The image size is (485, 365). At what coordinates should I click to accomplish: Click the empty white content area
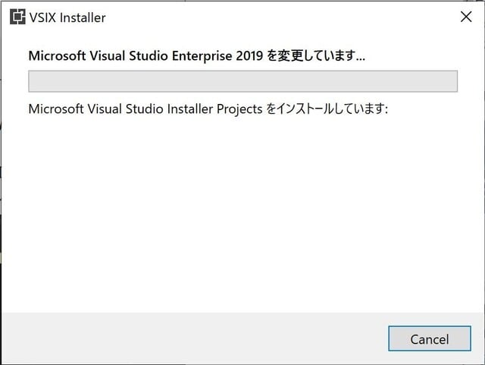click(x=242, y=212)
